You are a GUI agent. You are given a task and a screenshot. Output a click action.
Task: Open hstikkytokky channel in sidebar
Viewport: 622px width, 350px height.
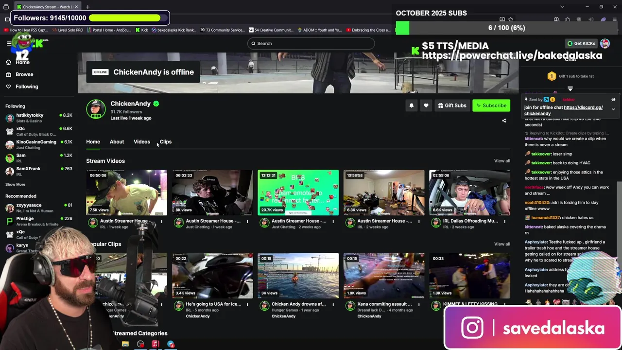tap(39, 118)
